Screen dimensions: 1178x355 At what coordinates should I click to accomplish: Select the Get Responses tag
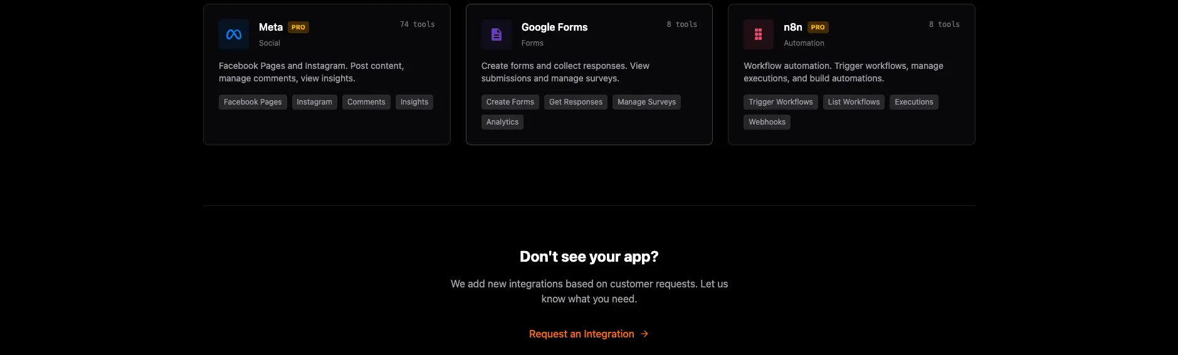576,102
